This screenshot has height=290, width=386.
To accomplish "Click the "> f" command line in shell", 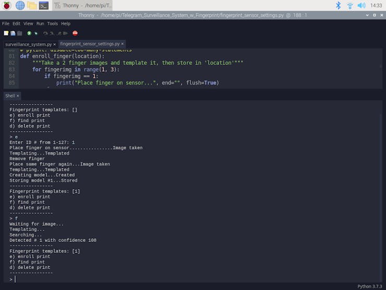I will (14, 218).
